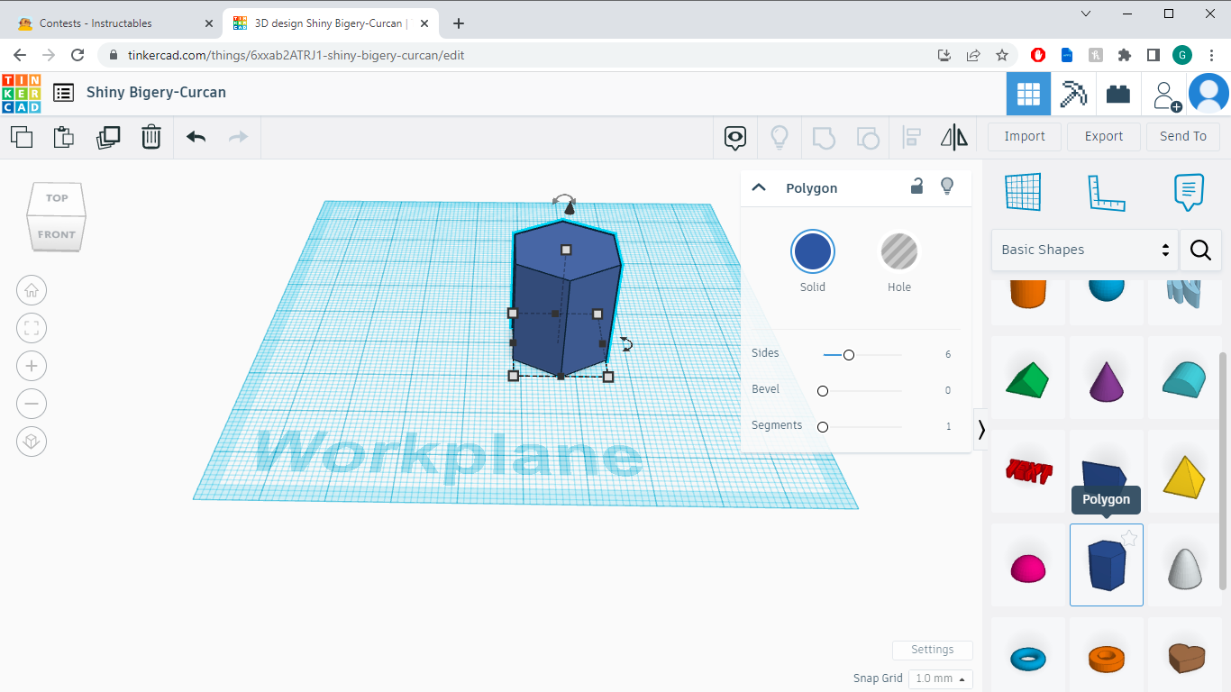The image size is (1231, 692).
Task: Pick the purple Cone shape
Action: 1107,382
